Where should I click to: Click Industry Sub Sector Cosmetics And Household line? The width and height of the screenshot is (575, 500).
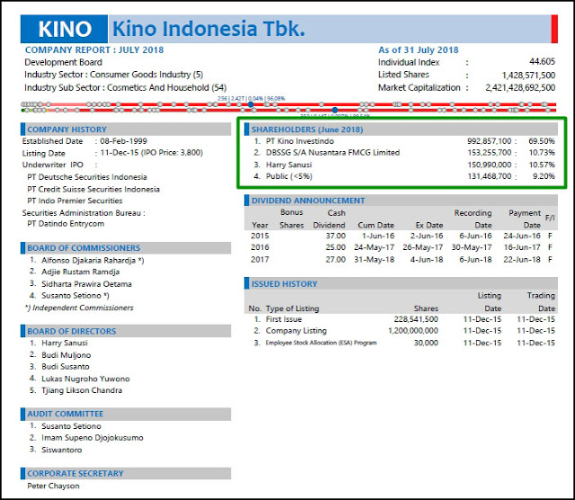click(x=126, y=88)
